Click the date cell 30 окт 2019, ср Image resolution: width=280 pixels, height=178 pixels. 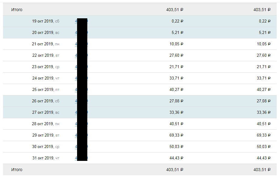46,147
